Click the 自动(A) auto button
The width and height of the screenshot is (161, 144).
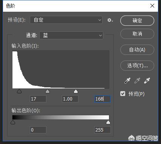137,50
